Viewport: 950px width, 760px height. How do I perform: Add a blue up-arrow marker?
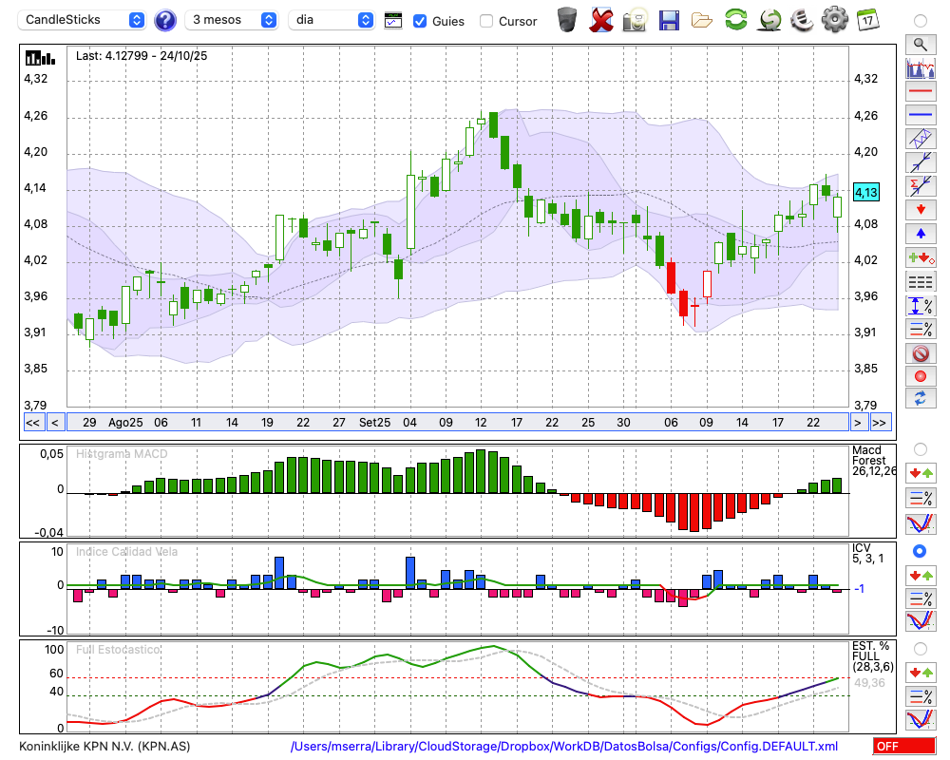coord(920,233)
